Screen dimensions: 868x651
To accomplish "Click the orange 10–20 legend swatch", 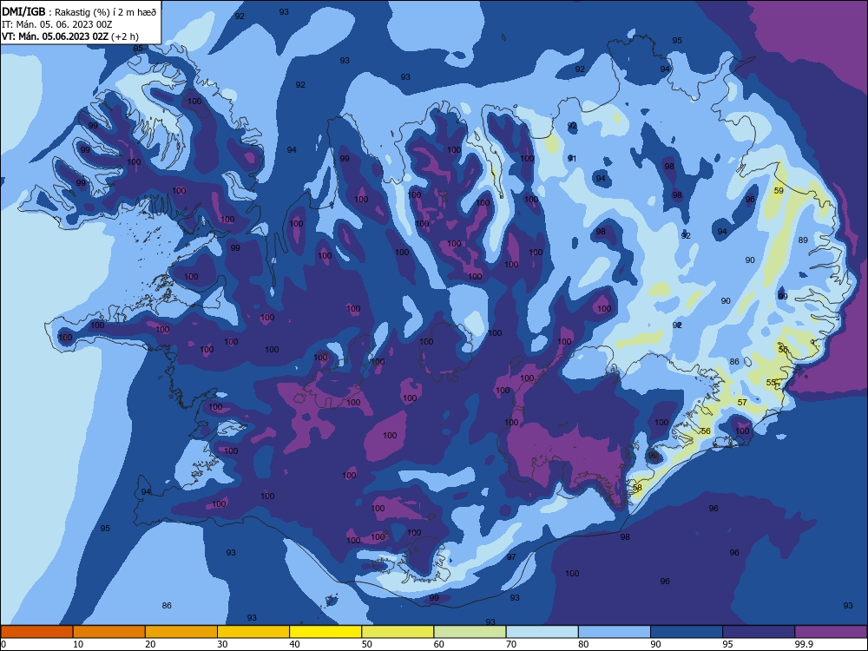I will pyautogui.click(x=109, y=632).
